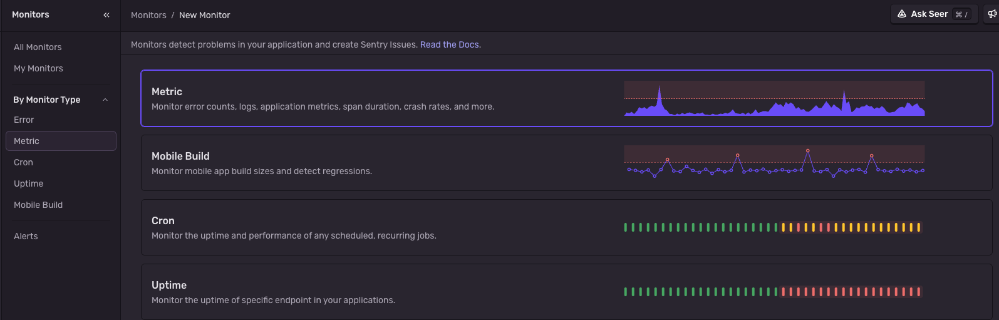This screenshot has width=999, height=320.
Task: Open the Read the Docs link
Action: [449, 44]
